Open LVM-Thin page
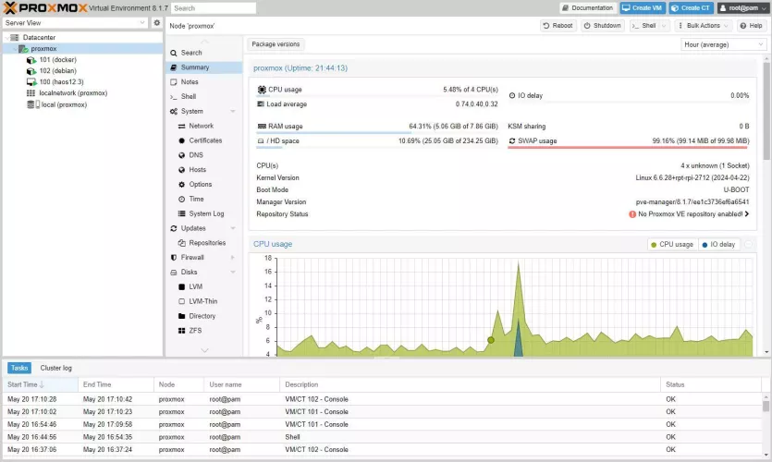The image size is (772, 462). pos(202,301)
